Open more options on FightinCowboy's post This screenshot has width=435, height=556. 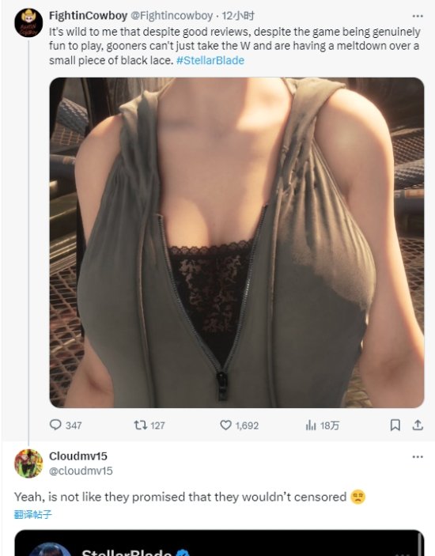tap(418, 16)
